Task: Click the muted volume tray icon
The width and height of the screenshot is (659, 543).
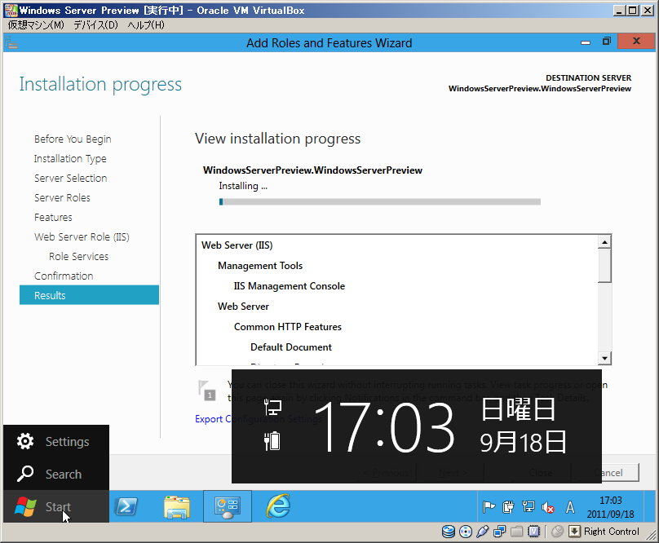Action: click(x=548, y=507)
